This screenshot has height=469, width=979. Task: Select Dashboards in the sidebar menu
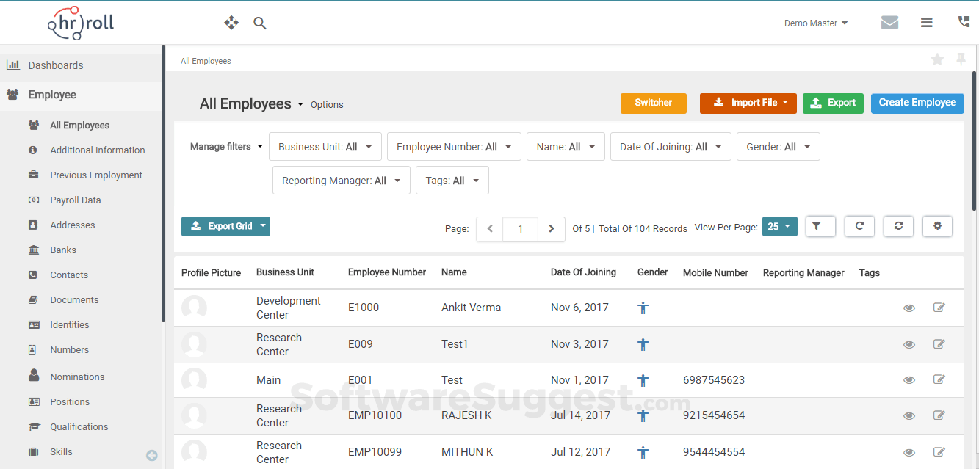tap(56, 65)
